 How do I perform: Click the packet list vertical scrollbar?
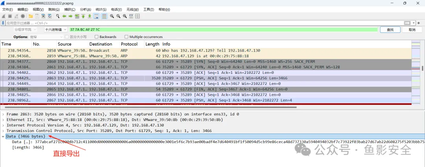423,68
